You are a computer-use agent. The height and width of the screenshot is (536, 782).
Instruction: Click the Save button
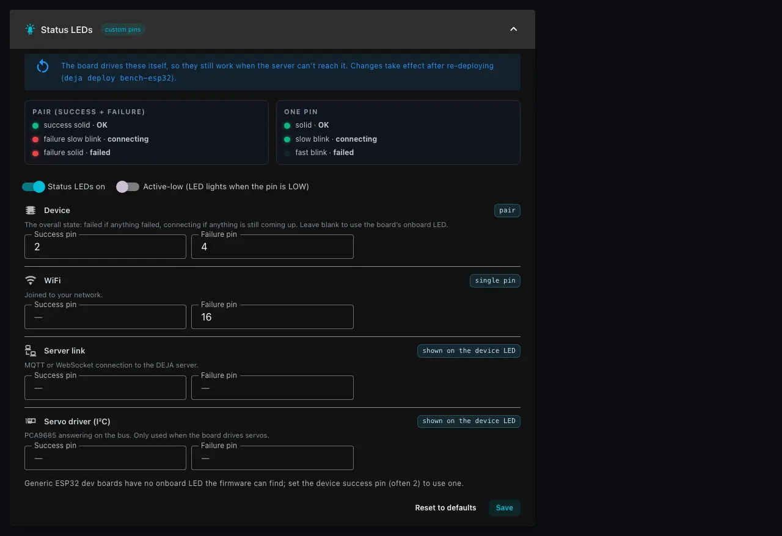[x=505, y=508]
